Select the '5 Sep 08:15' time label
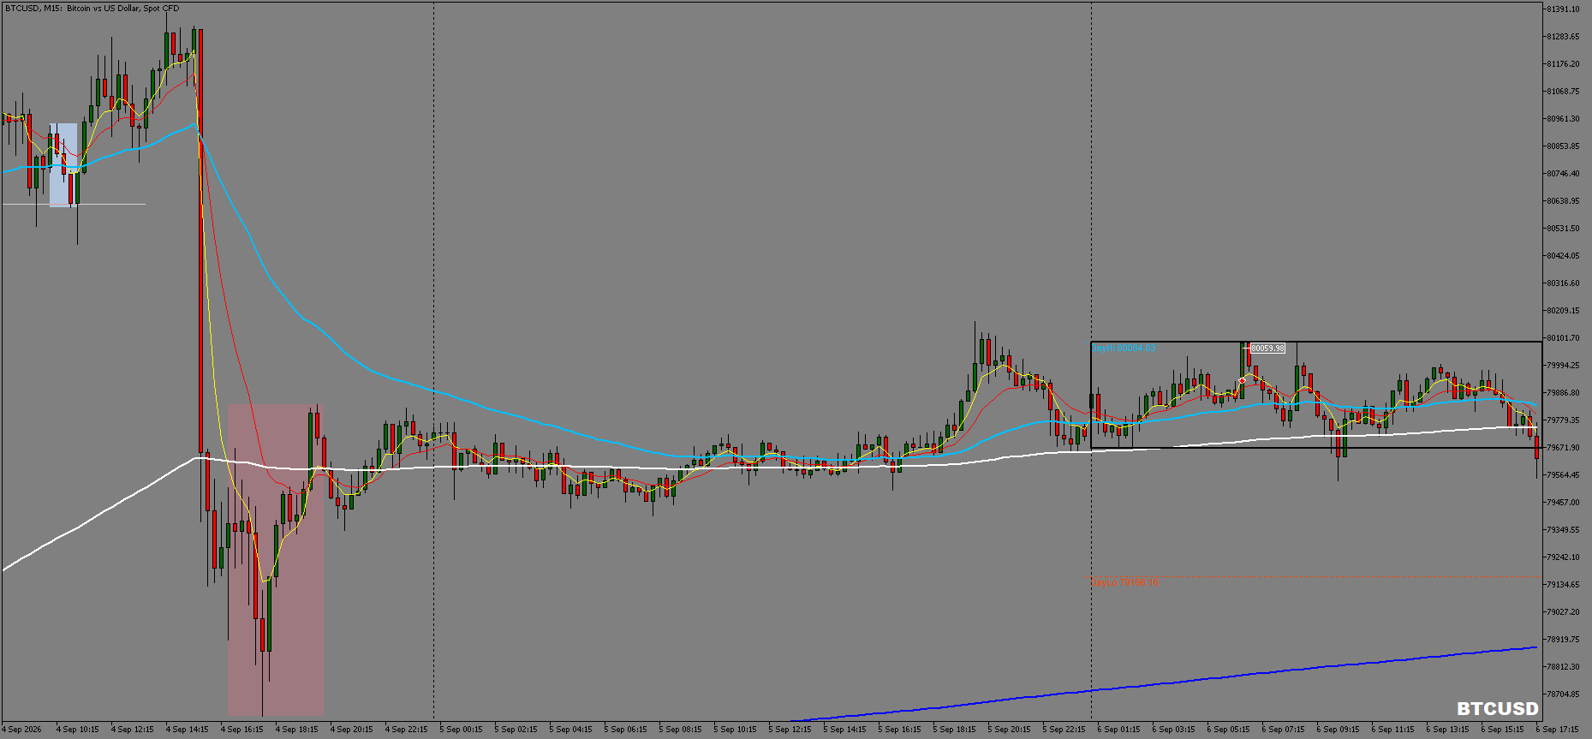Screen dimensions: 1592x739 [x=680, y=730]
